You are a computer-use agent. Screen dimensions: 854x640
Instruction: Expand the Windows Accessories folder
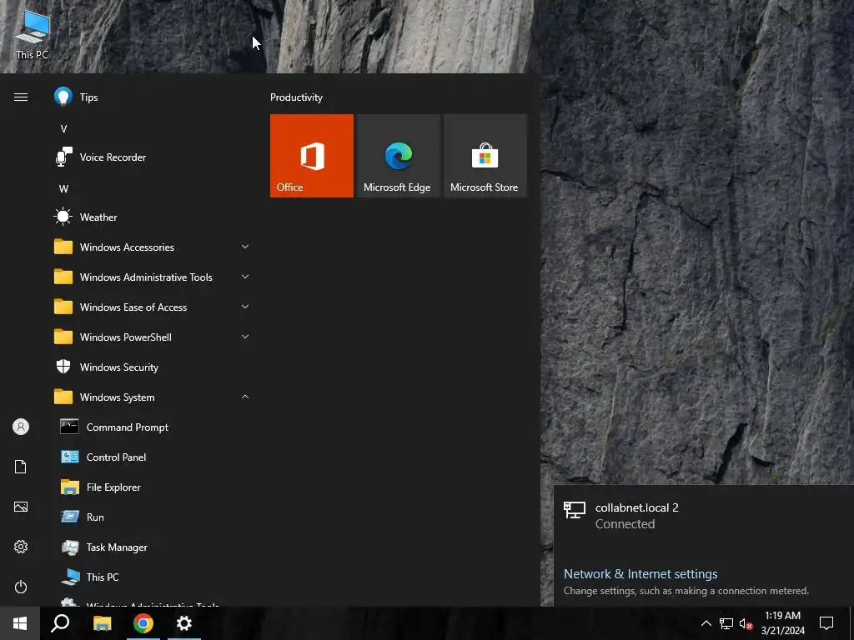[153, 247]
